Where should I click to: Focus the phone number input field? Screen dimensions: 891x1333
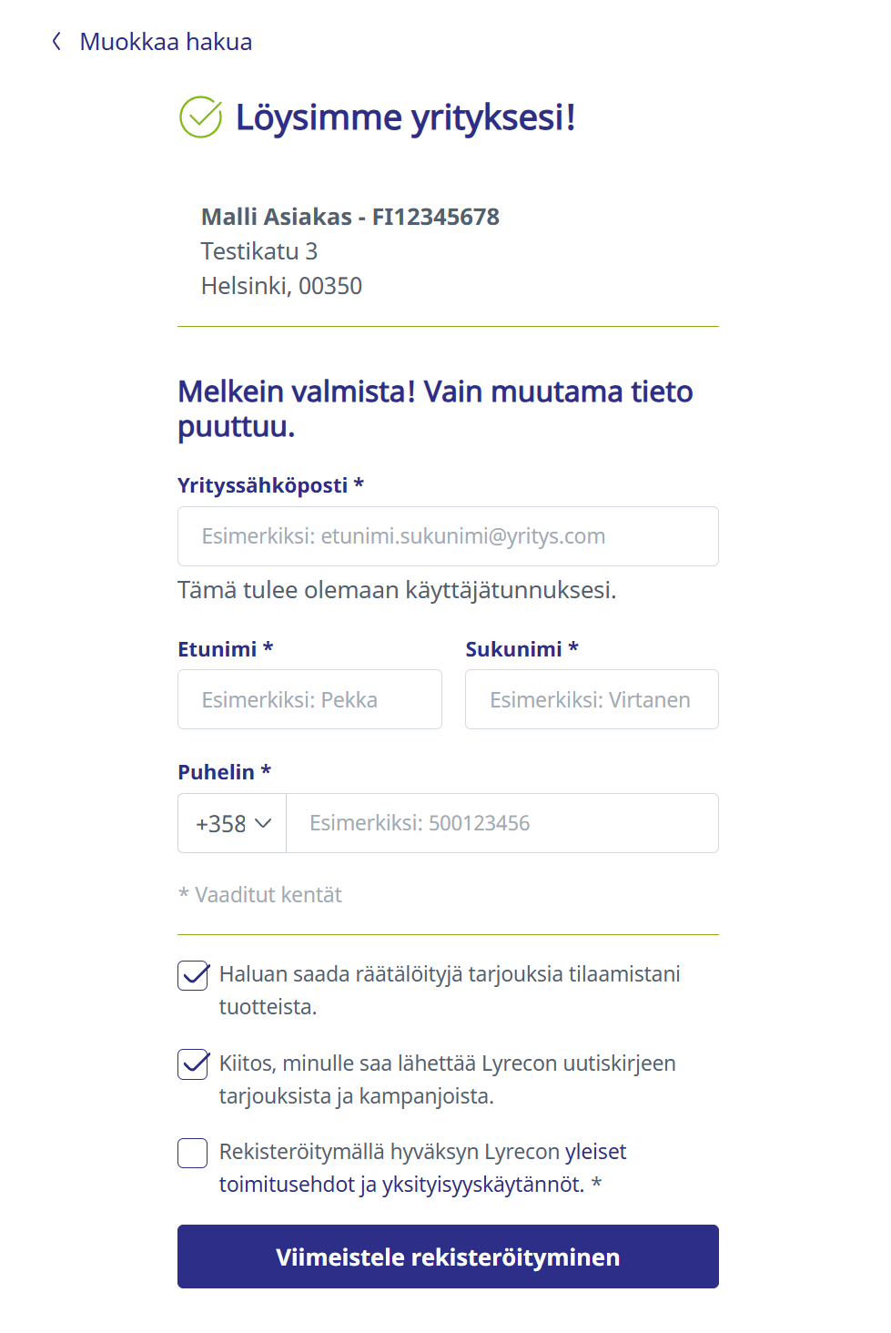[x=501, y=823]
